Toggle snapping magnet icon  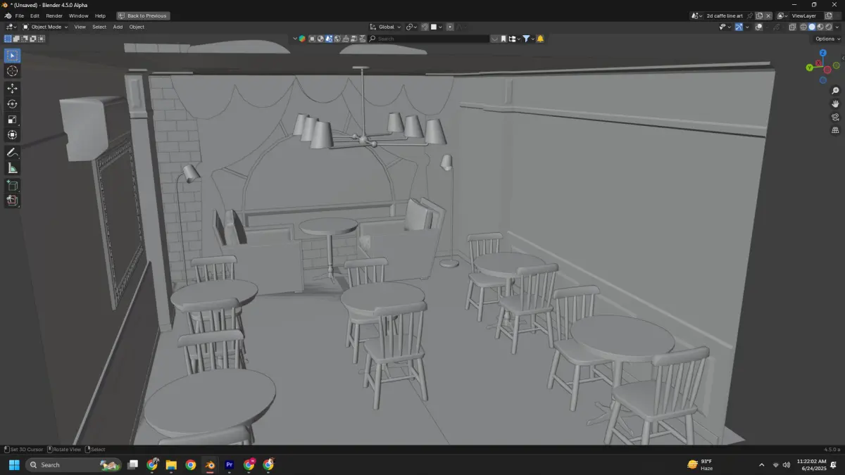[424, 27]
